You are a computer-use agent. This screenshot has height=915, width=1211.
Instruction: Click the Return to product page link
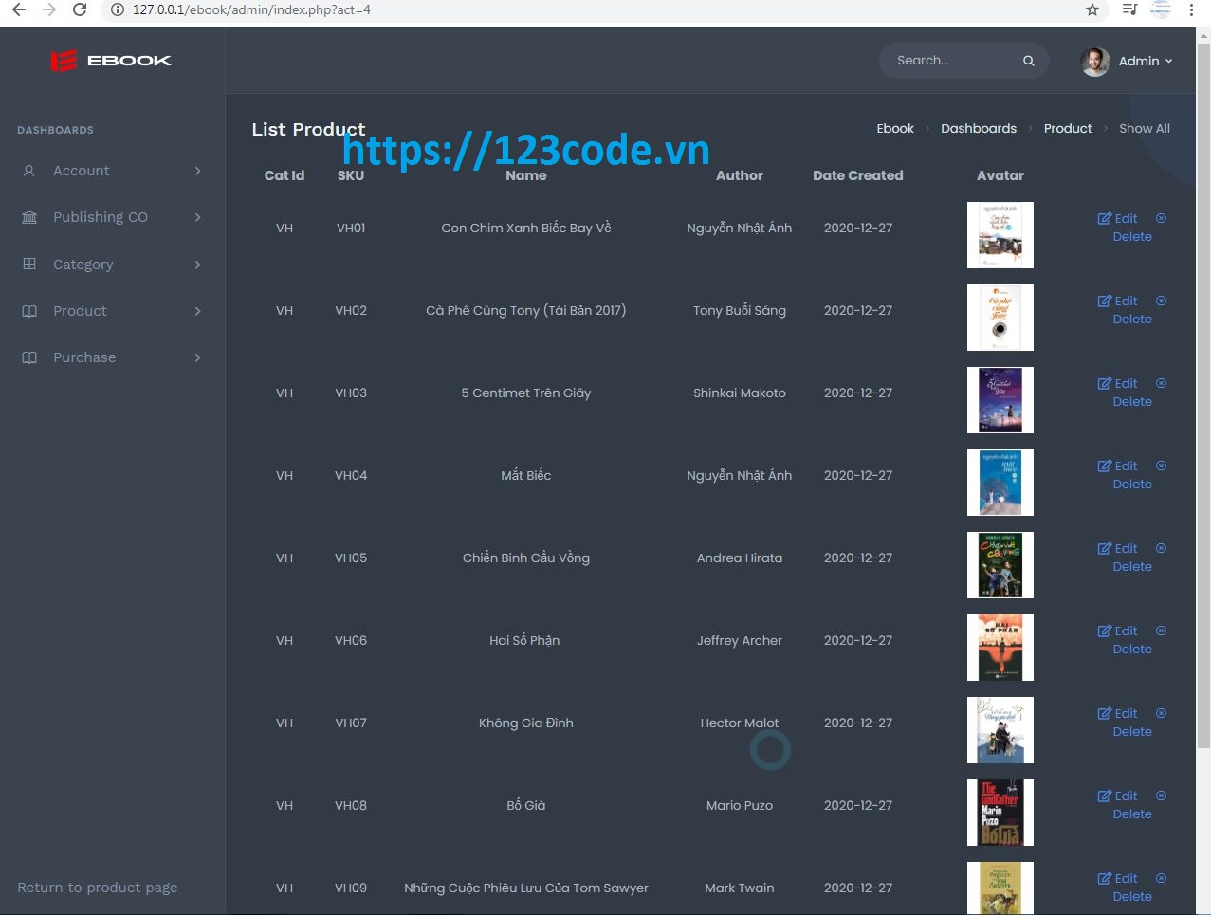(x=97, y=888)
